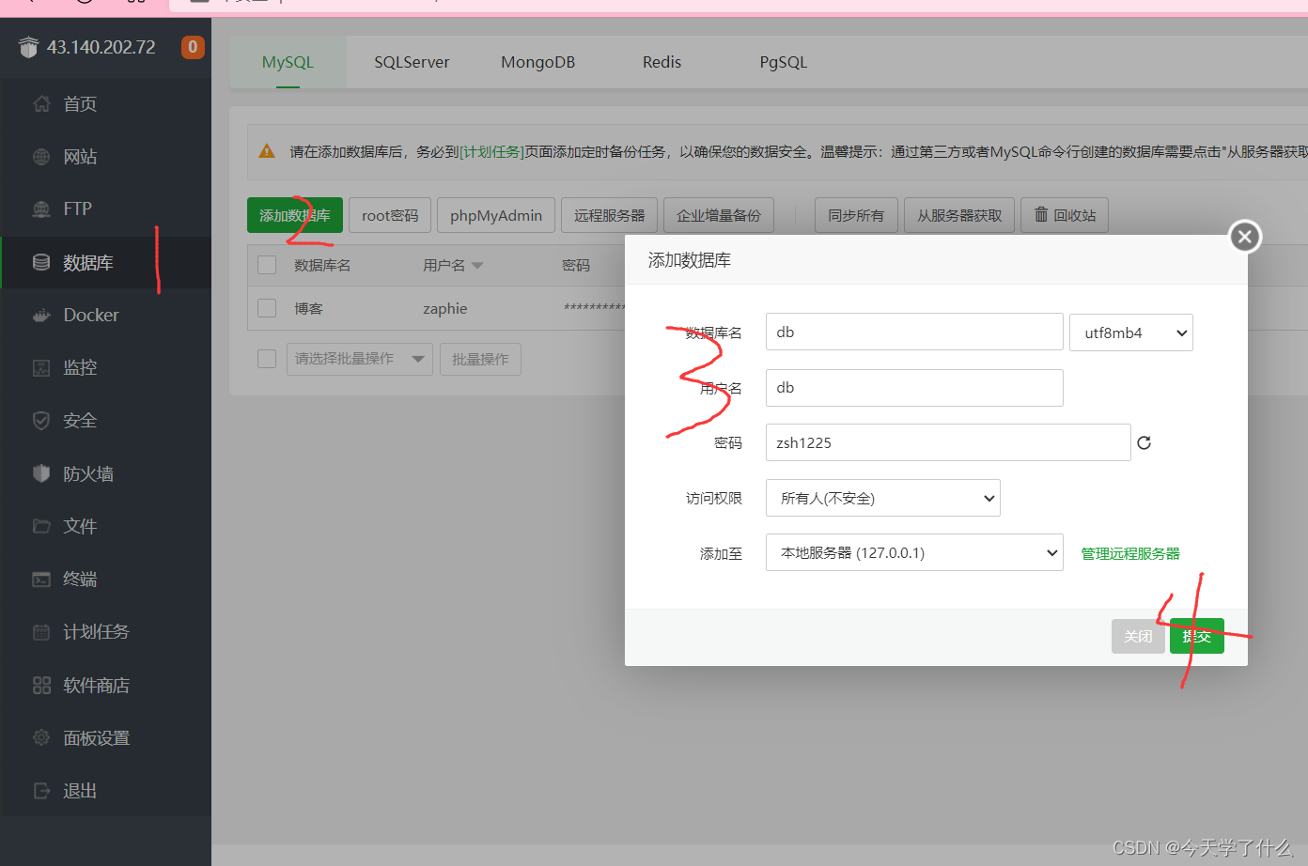Follow the [计划任务] link in the notice
Image resolution: width=1308 pixels, height=866 pixels.
click(x=491, y=151)
